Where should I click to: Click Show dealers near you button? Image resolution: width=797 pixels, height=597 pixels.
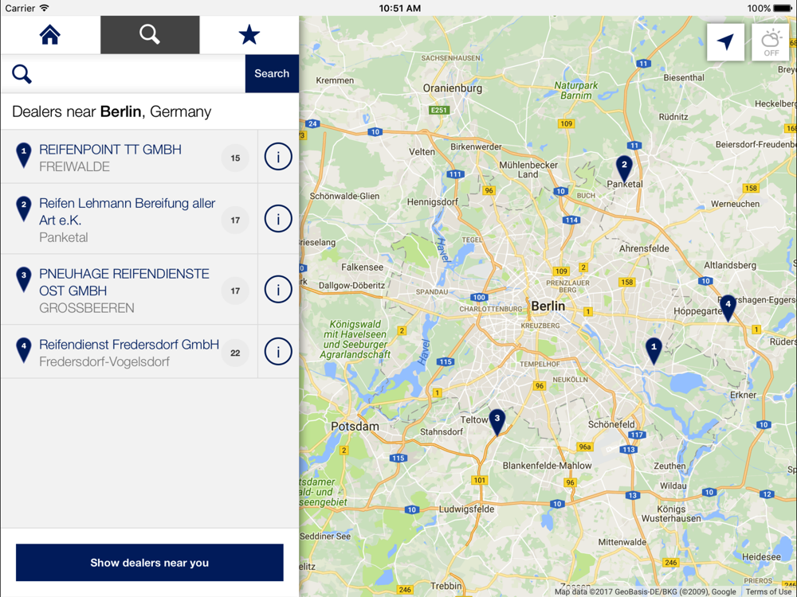pyautogui.click(x=150, y=563)
